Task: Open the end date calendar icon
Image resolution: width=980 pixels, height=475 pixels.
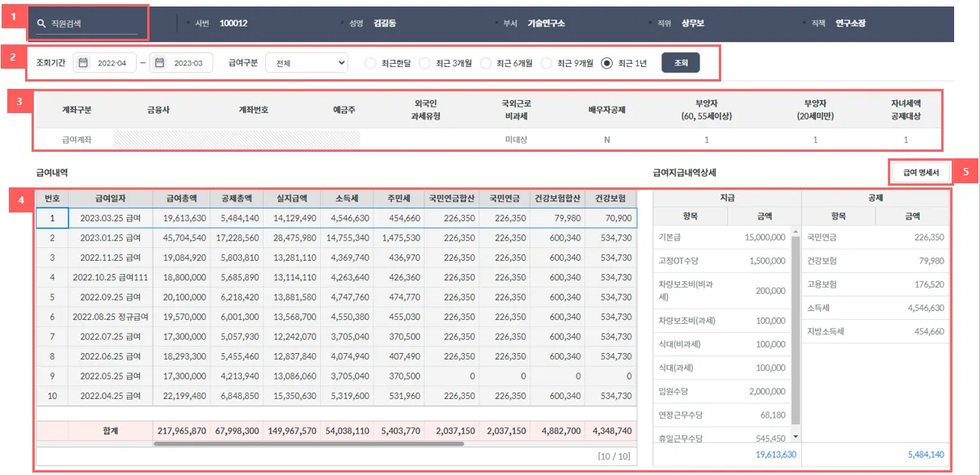Action: pos(160,62)
